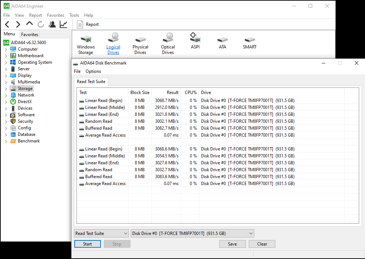Screen dimensions: 365x259
Task: Switch to the Menu sidebar tab
Action: coord(9,34)
